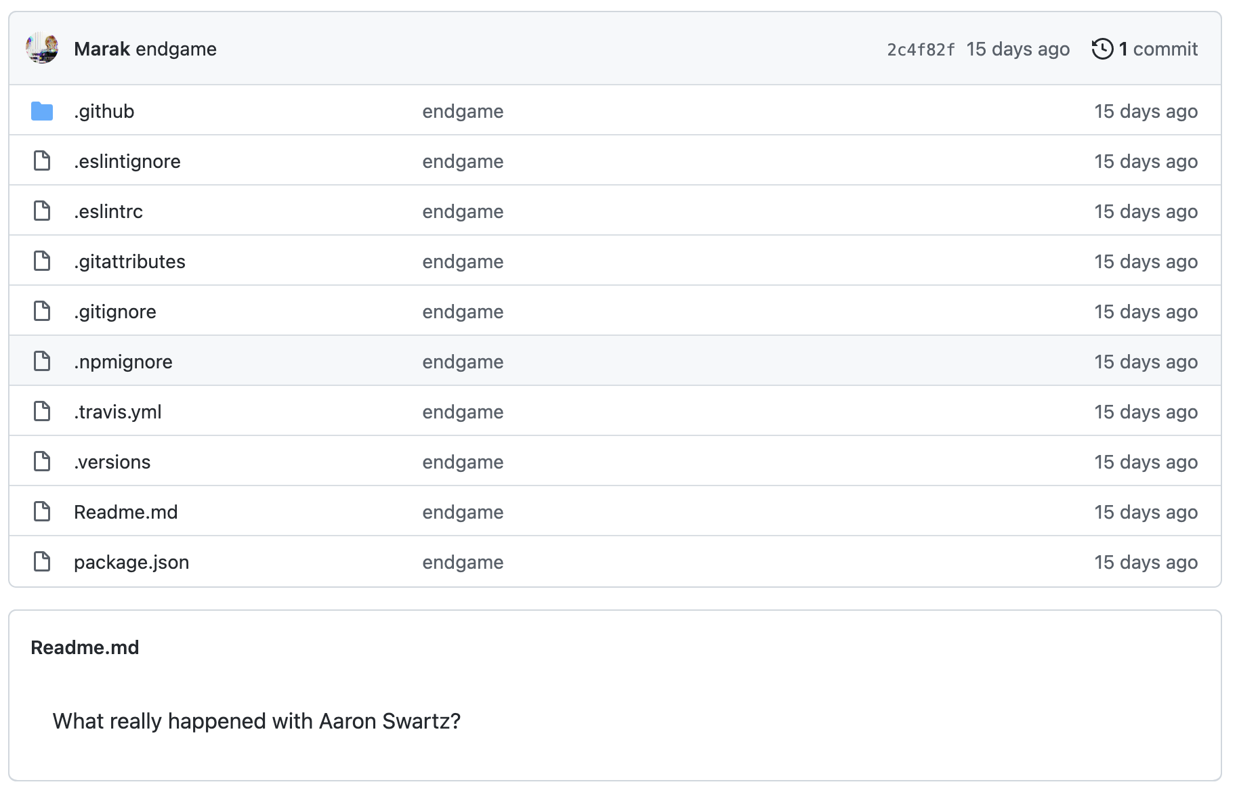This screenshot has width=1237, height=799.
Task: Open the endgame commit message beside .travis.yml
Action: tap(463, 412)
